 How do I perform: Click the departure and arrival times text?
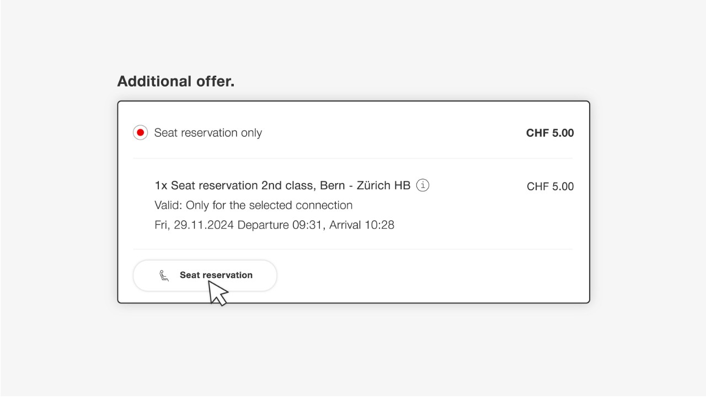(274, 224)
